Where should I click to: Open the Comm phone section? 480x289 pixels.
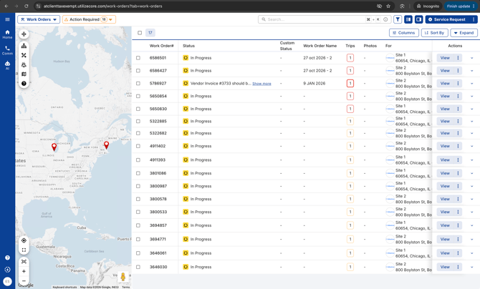7,51
